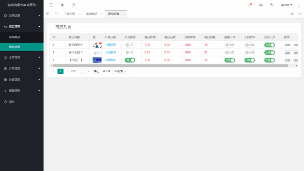Toggle 是否上架 switch for 移动金诚卡

point(269,52)
